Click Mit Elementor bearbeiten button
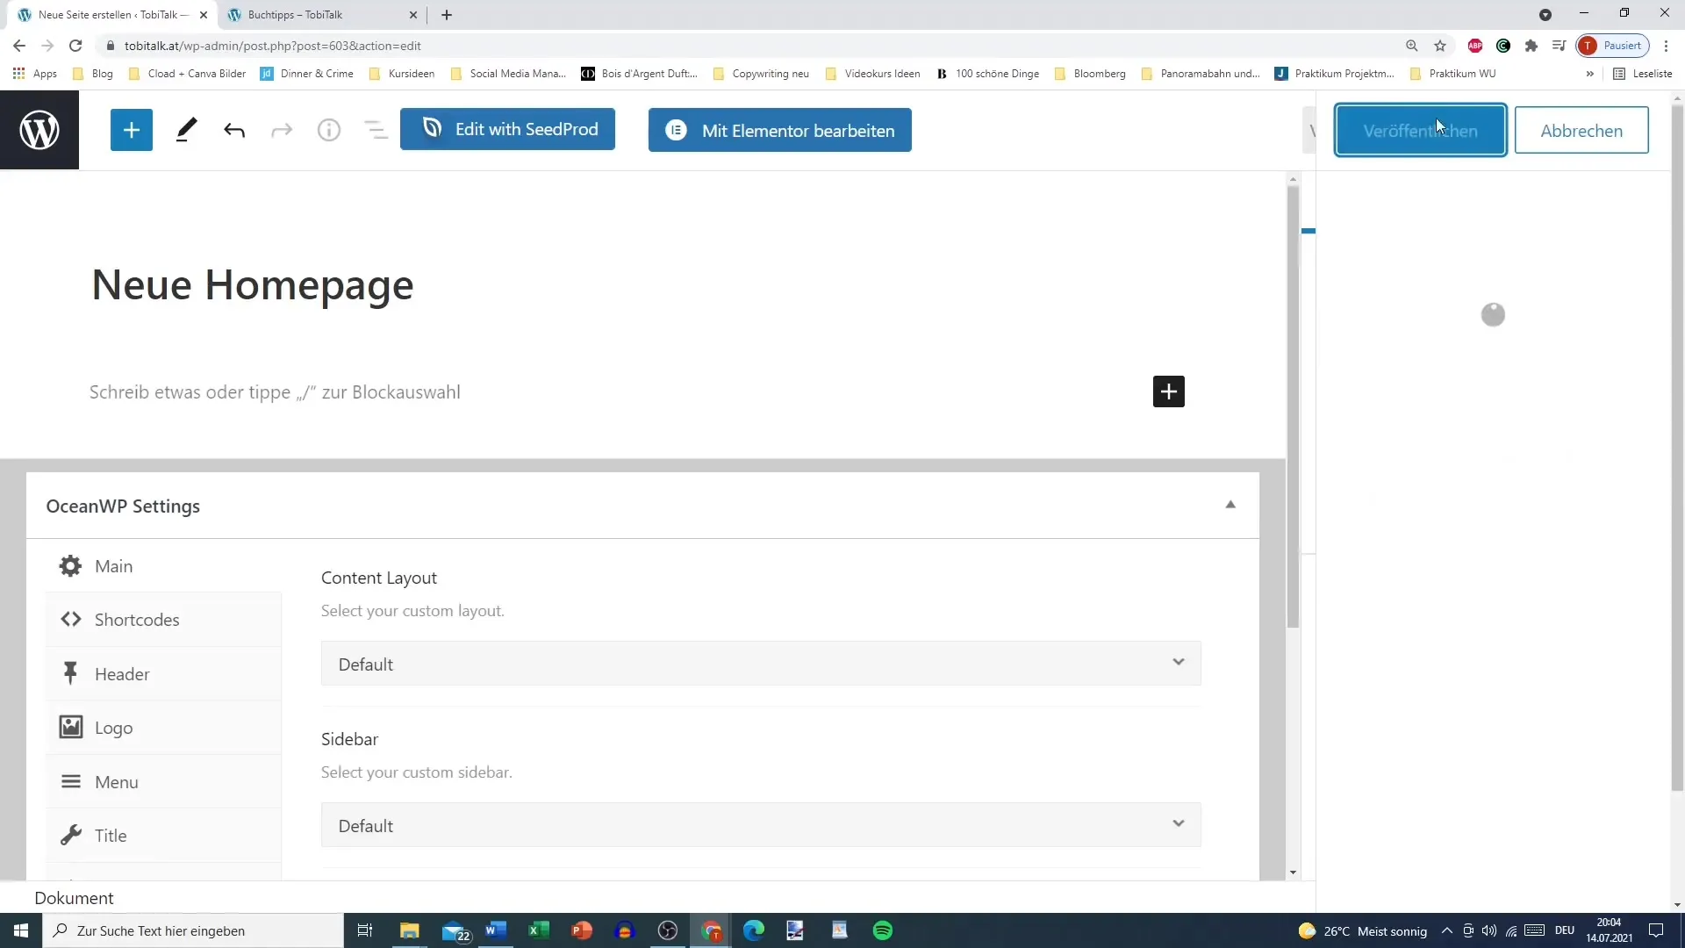The height and width of the screenshot is (948, 1685). pos(779,130)
